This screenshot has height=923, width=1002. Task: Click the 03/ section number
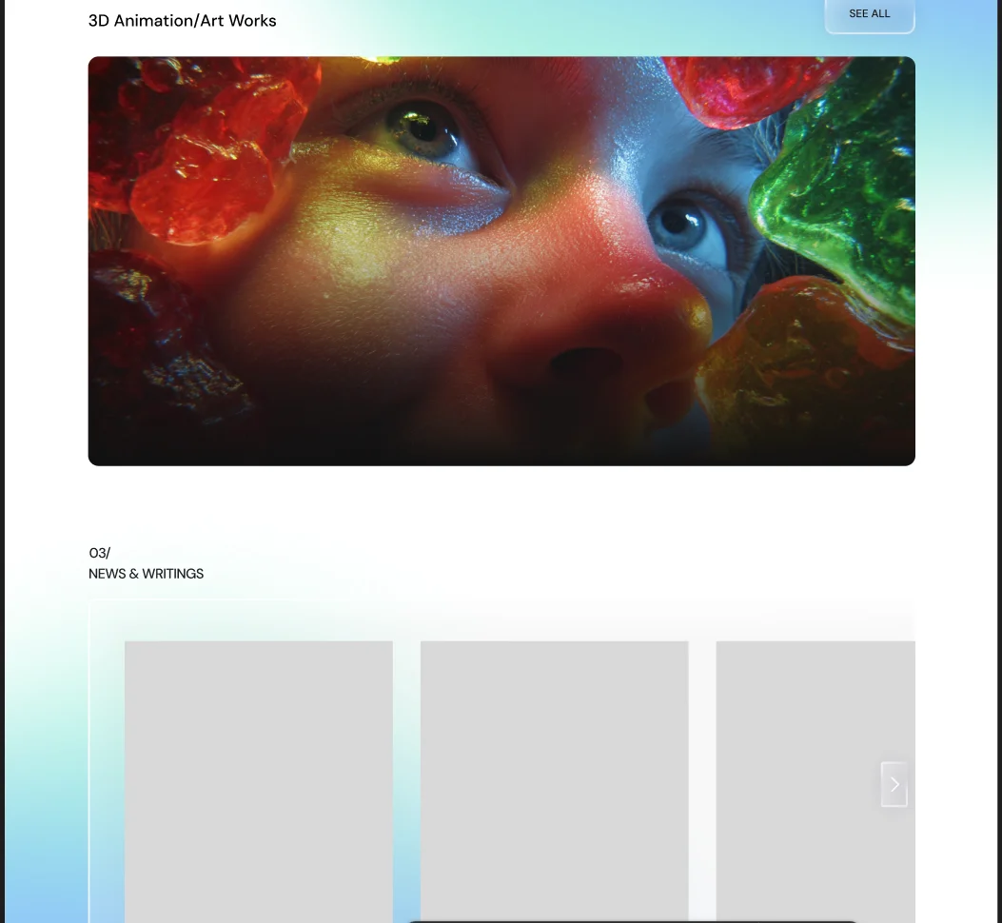click(99, 552)
